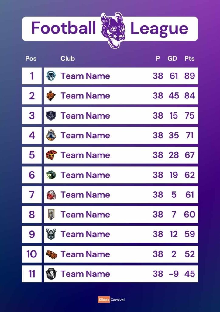220x312 pixels.
Task: Click the red-faced mascot logo in row 7
Action: [x=51, y=195]
